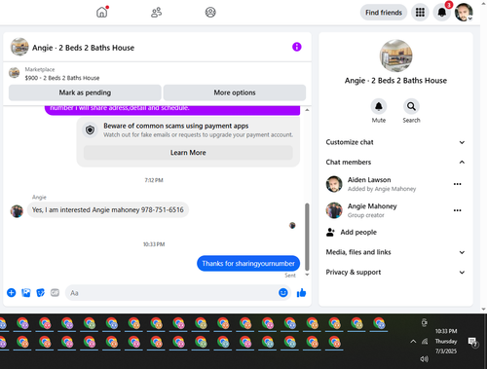This screenshot has width=487, height=369.
Task: Send a thumbs up like
Action: point(301,293)
